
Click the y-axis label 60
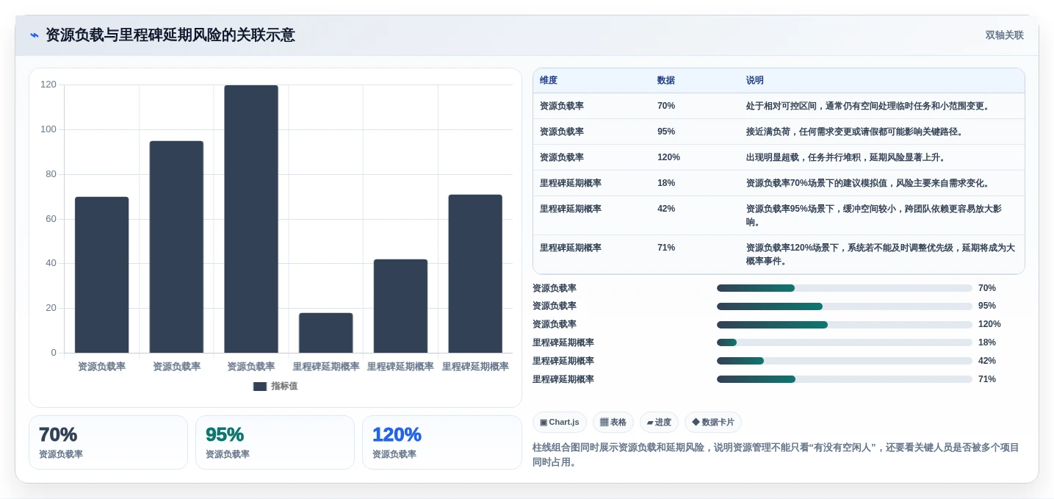click(x=51, y=219)
